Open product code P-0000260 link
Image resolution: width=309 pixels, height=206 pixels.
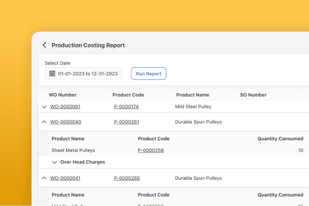(127, 178)
